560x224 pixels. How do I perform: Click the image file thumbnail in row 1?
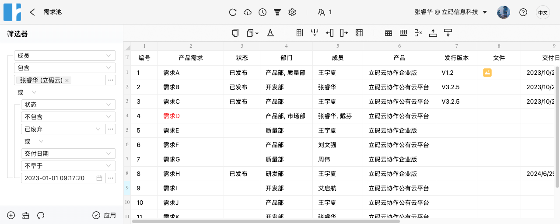(x=487, y=73)
